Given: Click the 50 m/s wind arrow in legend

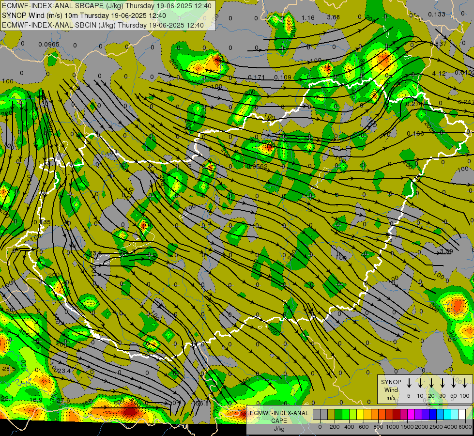Looking at the screenshot, I should pyautogui.click(x=454, y=383).
